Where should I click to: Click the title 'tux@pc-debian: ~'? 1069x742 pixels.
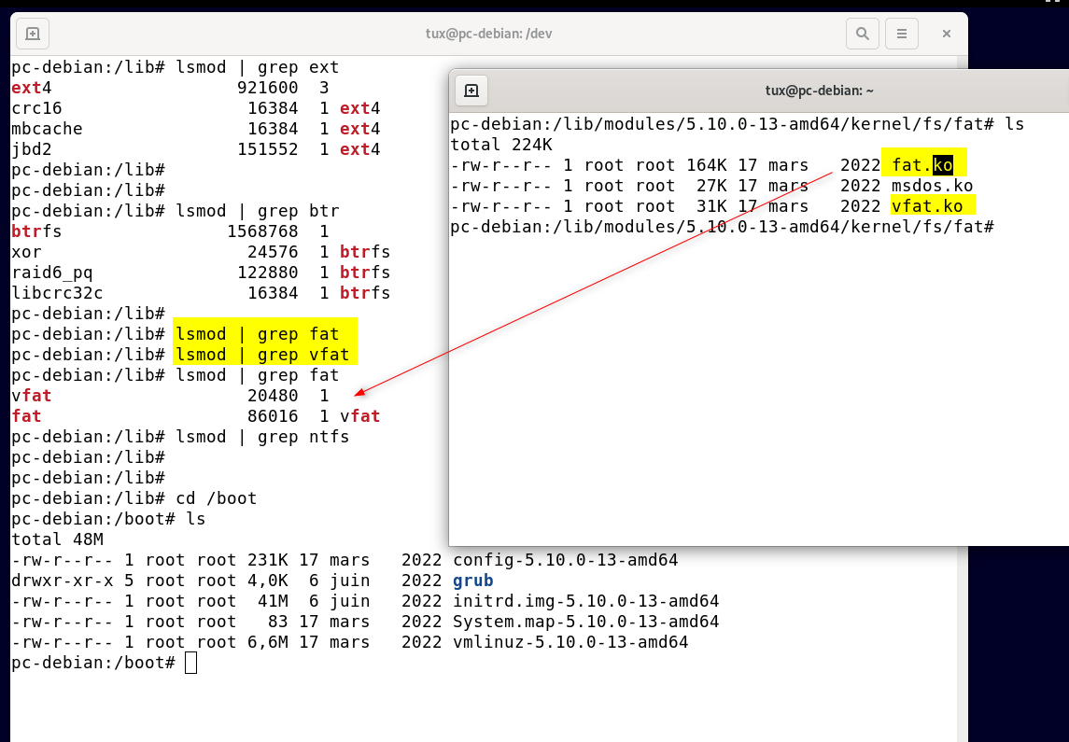(x=820, y=91)
